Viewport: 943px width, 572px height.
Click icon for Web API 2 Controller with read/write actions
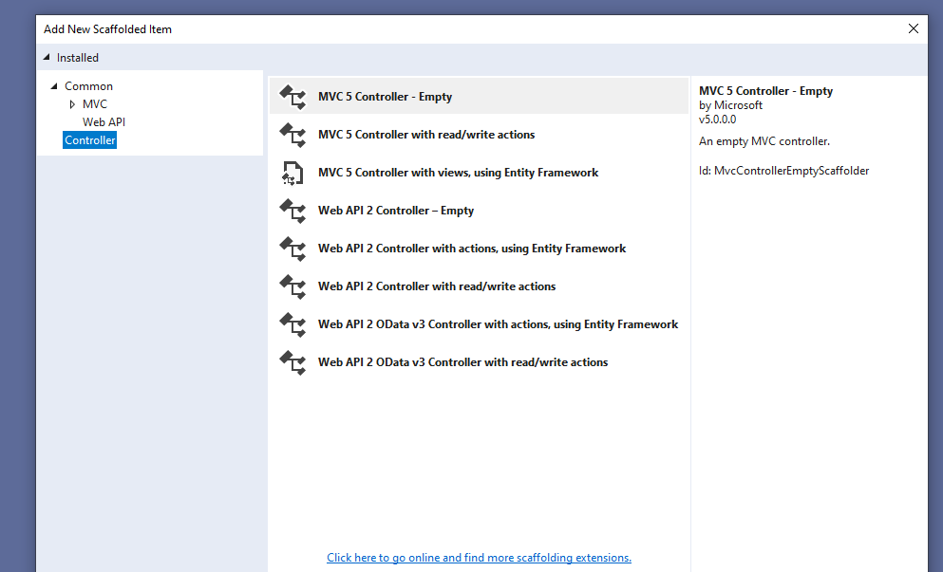coord(292,286)
